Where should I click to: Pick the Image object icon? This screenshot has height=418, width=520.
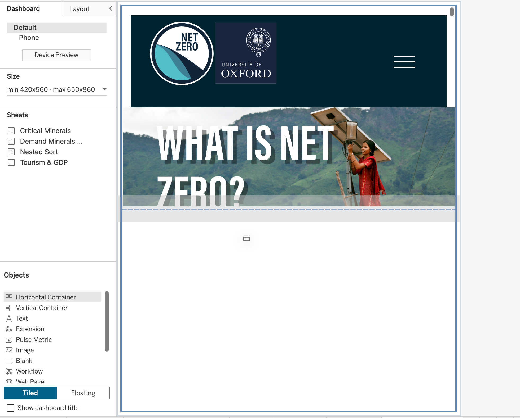click(9, 350)
